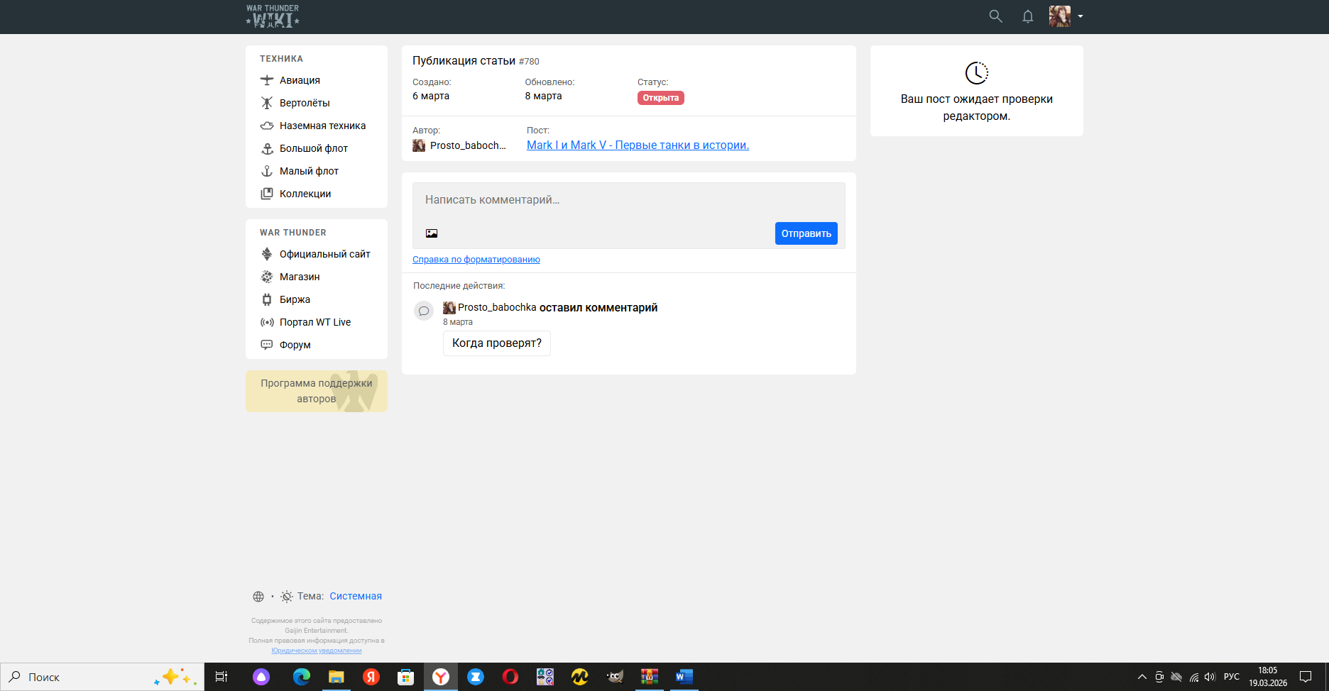The height and width of the screenshot is (691, 1329).
Task: Open the Программа поддержки авторов banner
Action: point(316,391)
